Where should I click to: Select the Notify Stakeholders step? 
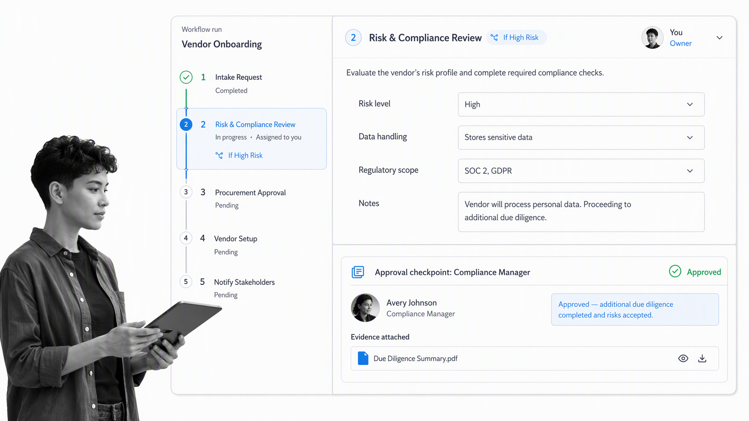244,282
